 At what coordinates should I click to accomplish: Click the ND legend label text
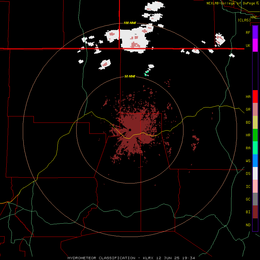248,225
